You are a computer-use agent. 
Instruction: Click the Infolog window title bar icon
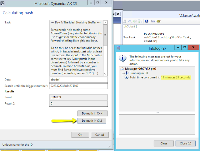118,48
